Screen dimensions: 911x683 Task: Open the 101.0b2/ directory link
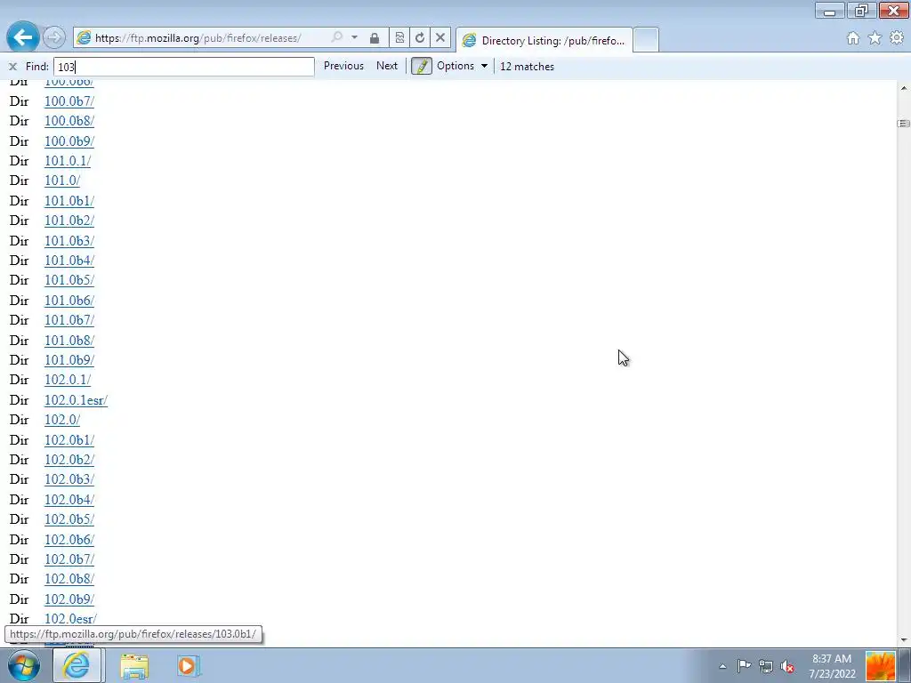pos(69,221)
